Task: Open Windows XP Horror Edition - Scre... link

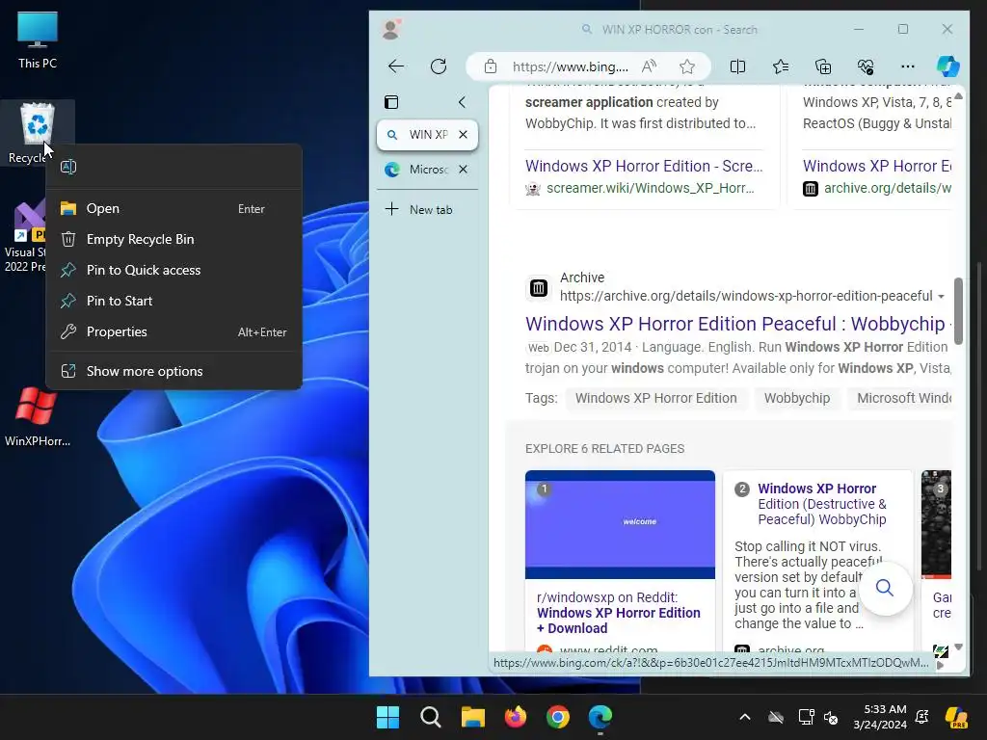Action: click(x=644, y=166)
